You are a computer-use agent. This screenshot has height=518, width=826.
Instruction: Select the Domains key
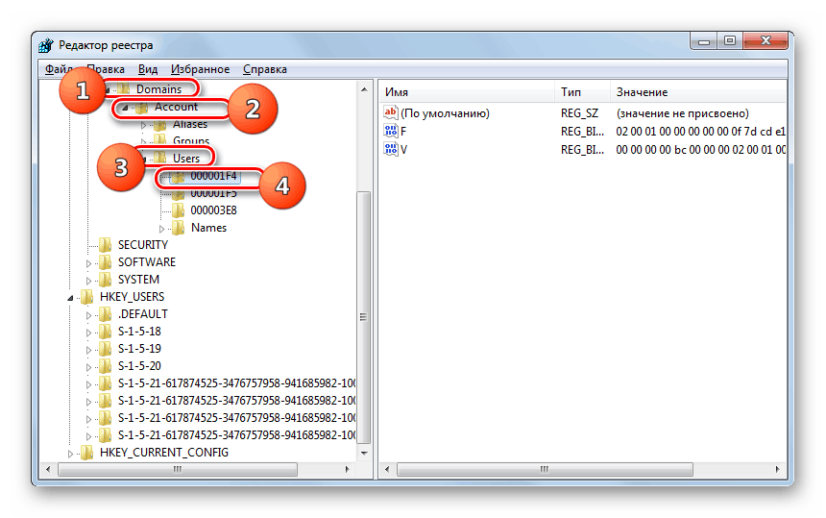click(158, 89)
